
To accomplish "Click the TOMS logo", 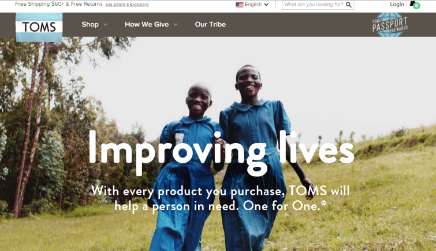I will pos(39,27).
